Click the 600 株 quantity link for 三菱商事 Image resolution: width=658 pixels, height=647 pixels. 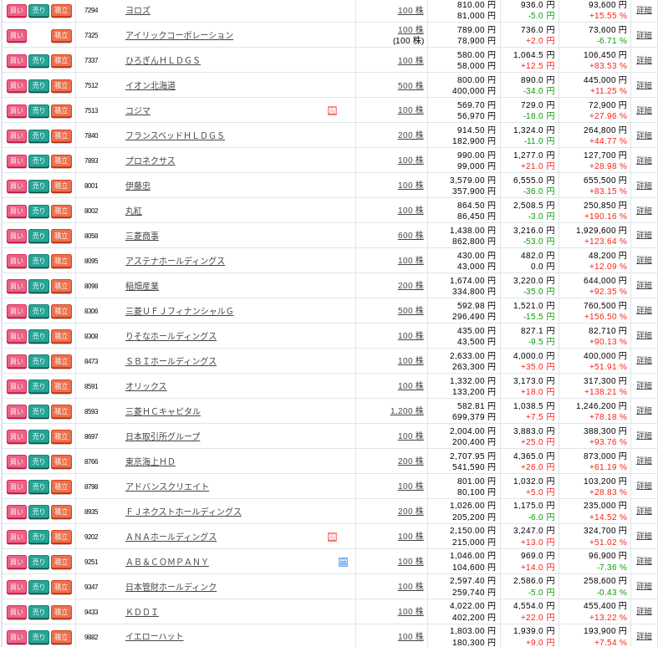point(411,236)
